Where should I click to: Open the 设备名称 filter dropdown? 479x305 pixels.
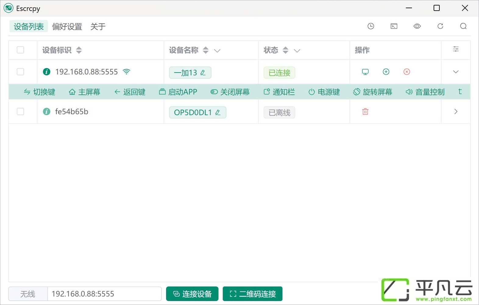[x=217, y=50]
